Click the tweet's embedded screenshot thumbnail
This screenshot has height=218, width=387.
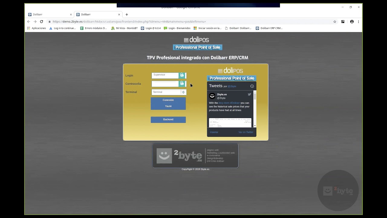230,123
